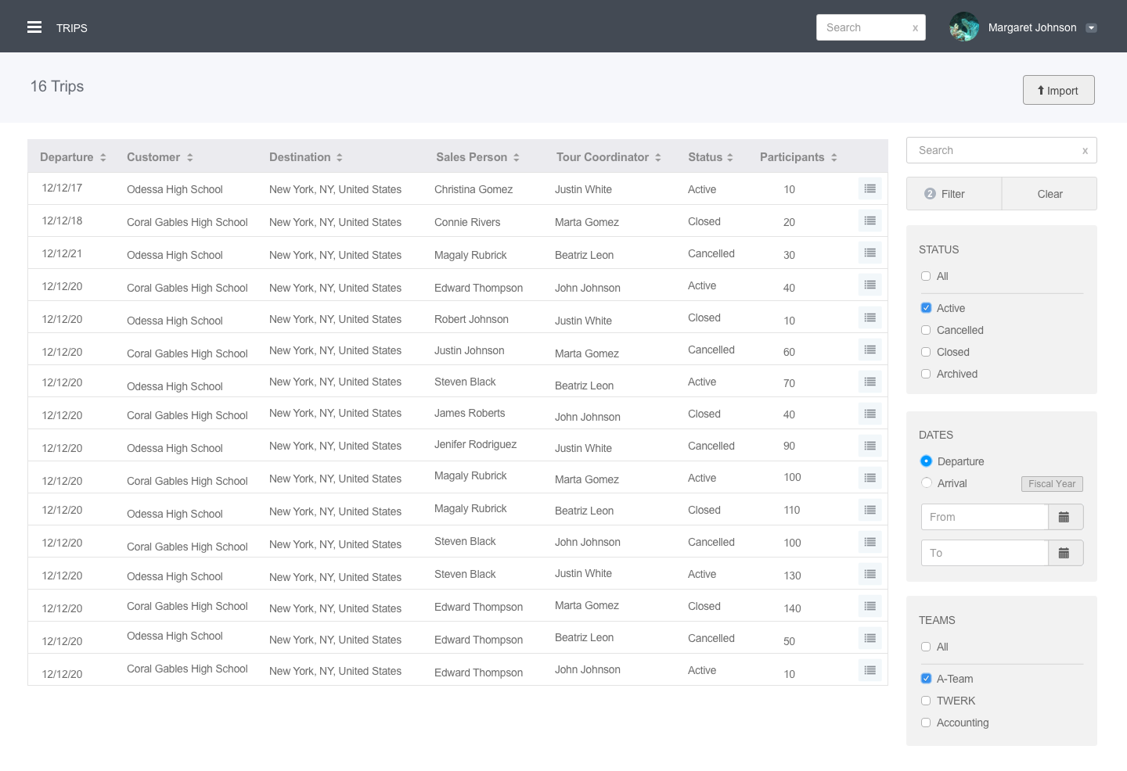Check the Archived status filter
Image resolution: width=1127 pixels, height=771 pixels.
pos(926,374)
